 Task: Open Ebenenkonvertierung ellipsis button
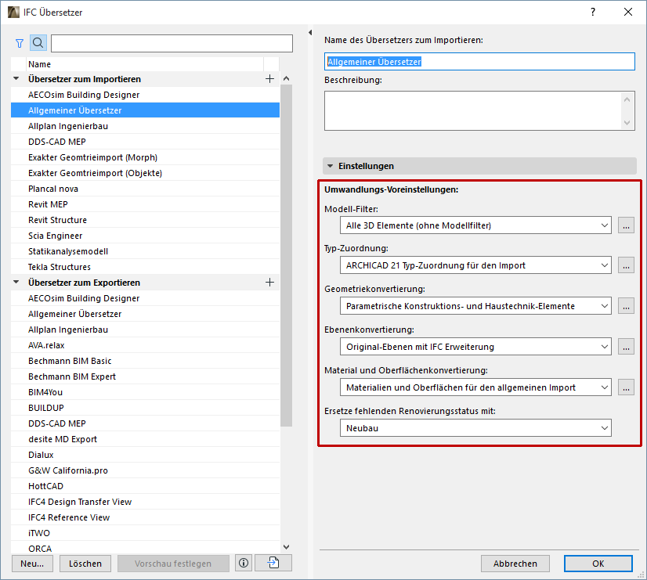626,347
